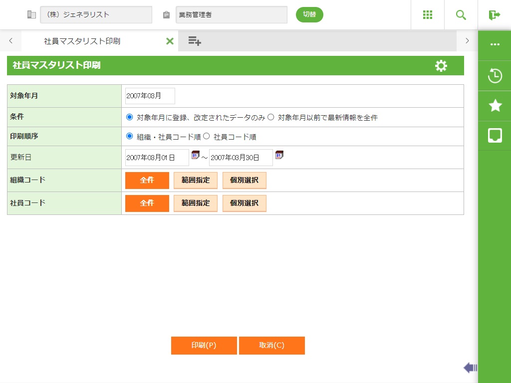Switch to 社員マスタリスト印刷 tab
Image resolution: width=511 pixels, height=383 pixels.
click(x=82, y=41)
